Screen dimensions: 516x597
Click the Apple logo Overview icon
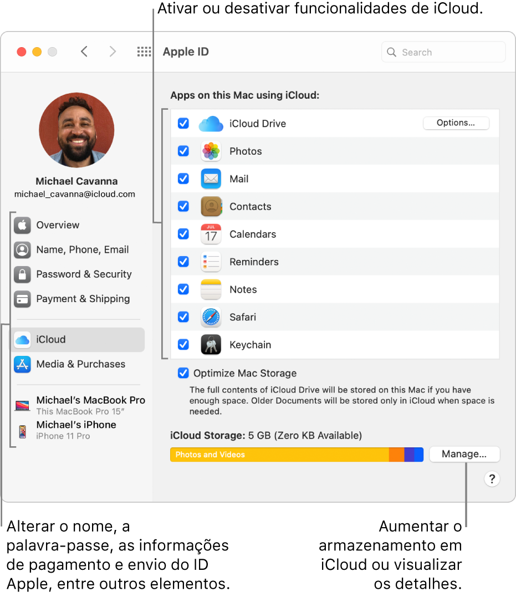tap(23, 225)
